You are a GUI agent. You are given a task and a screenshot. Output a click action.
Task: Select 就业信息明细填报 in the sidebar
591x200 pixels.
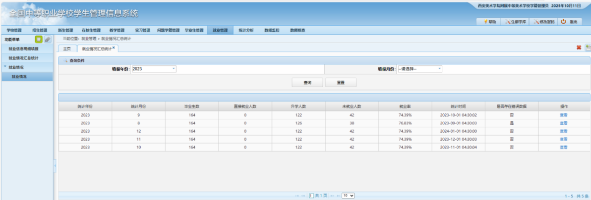click(23, 49)
